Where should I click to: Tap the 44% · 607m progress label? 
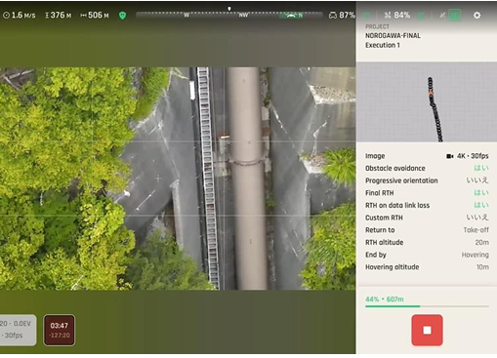pos(385,299)
